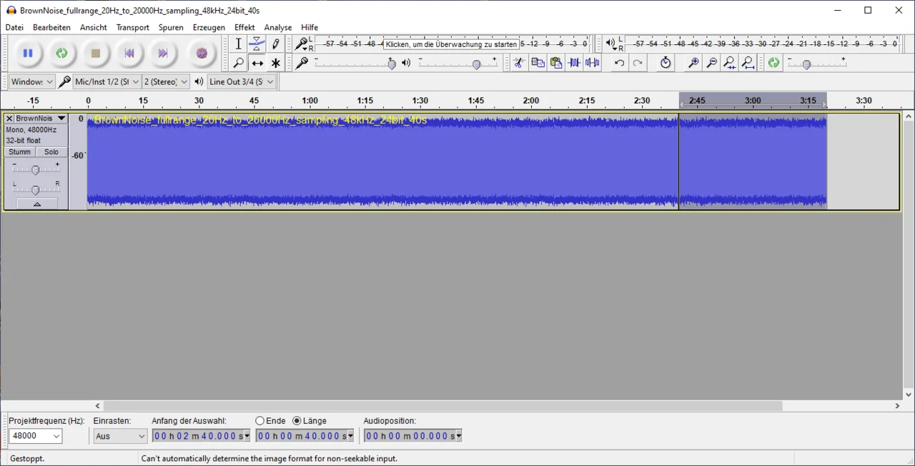
Task: Activate the Time Shift tool
Action: pos(257,64)
